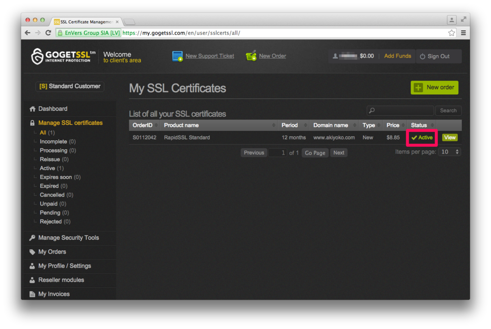Viewport: 491px width, 329px height.
Task: Show All certificates filter
Action: point(47,133)
